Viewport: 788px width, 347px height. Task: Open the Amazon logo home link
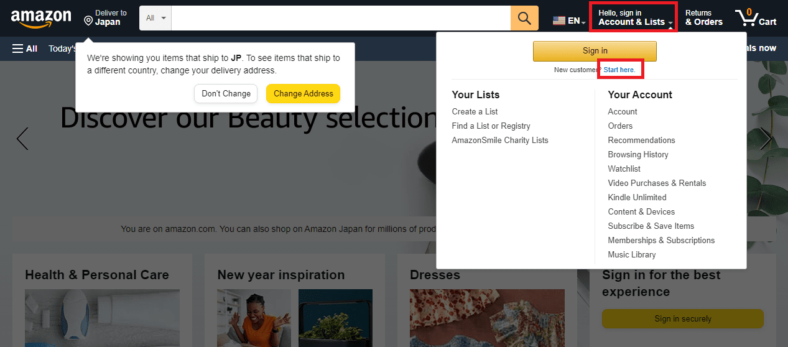pos(41,19)
